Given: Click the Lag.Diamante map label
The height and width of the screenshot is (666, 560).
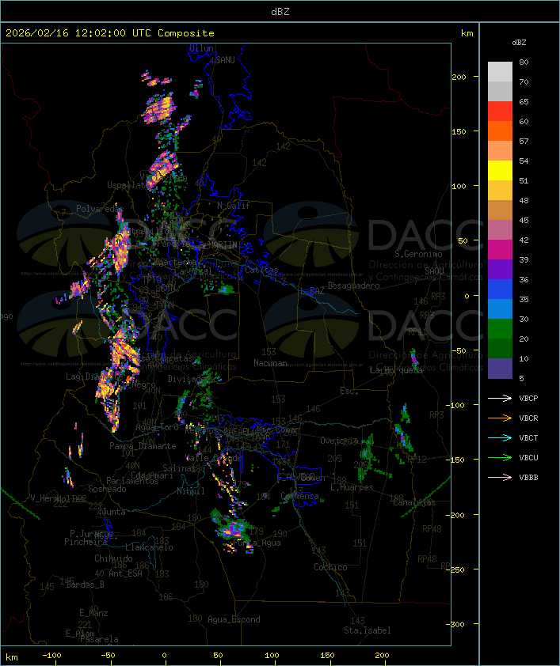Looking at the screenshot, I should pos(94,377).
